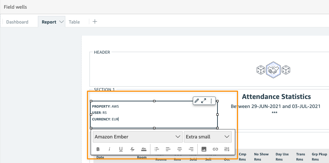The image size is (329, 163).
Task: Switch to Dashboard tab
Action: pos(17,22)
